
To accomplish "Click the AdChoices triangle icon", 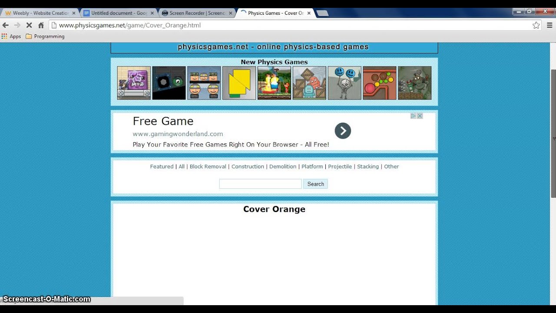I will (414, 116).
